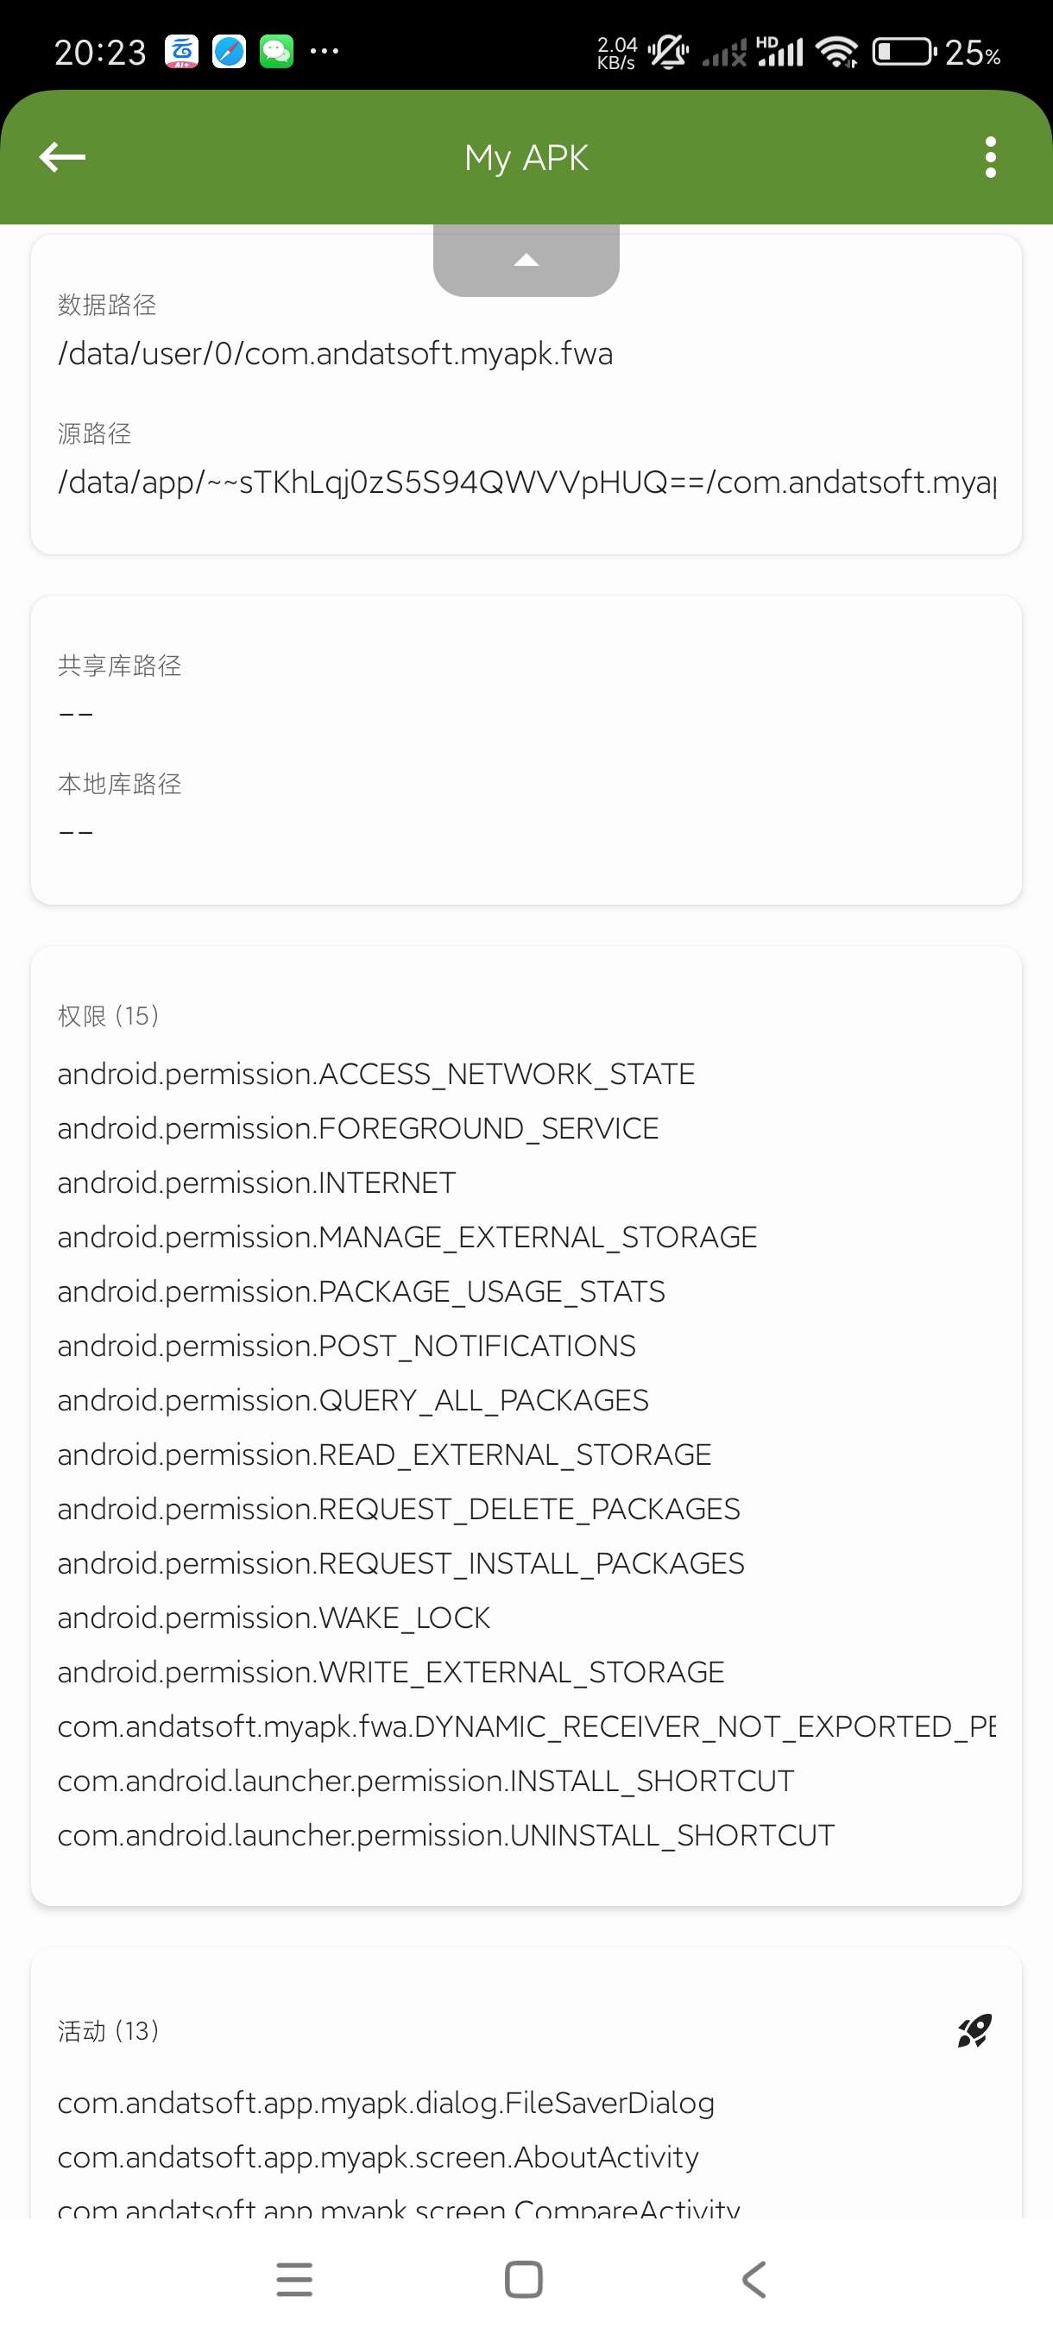Open the three-dot overflow menu
1053x2341 pixels.
989,157
